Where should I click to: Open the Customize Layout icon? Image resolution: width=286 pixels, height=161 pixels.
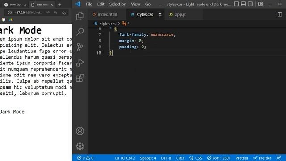click(x=261, y=4)
